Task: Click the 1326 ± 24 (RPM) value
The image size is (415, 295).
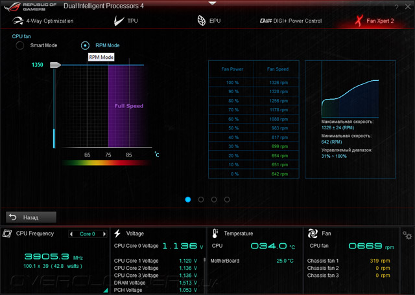Action: 338,128
